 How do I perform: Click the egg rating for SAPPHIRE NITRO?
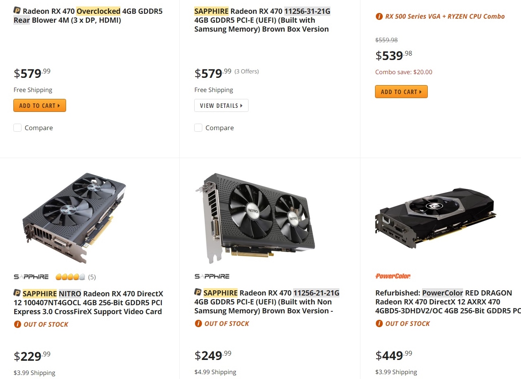pyautogui.click(x=71, y=277)
